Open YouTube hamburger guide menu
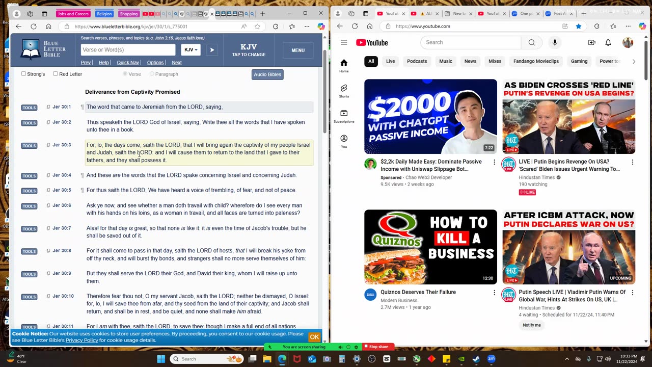The image size is (652, 367). [x=344, y=42]
